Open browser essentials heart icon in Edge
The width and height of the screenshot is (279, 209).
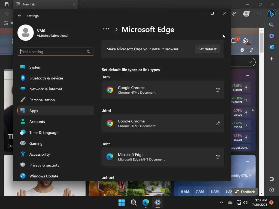pyautogui.click(x=234, y=14)
